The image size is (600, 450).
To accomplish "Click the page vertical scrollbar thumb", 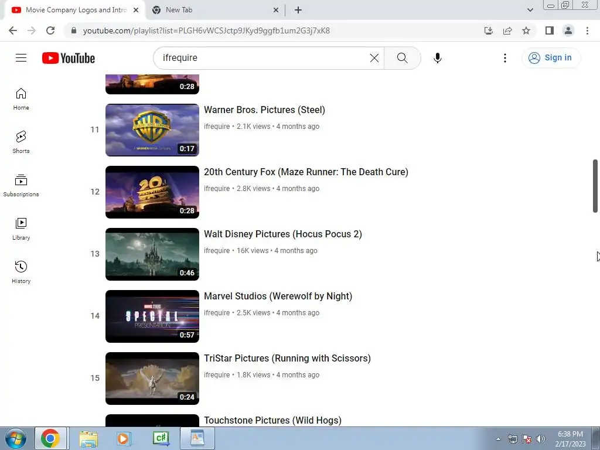I will click(595, 186).
